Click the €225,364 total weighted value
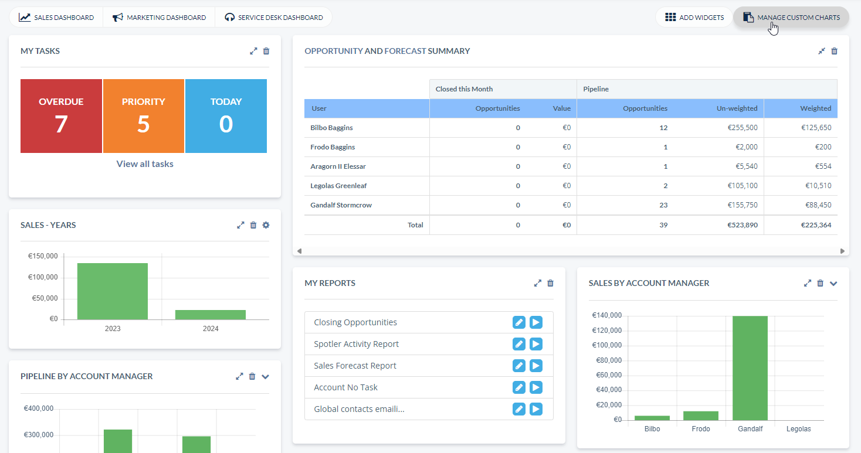This screenshot has height=453, width=861. point(816,225)
